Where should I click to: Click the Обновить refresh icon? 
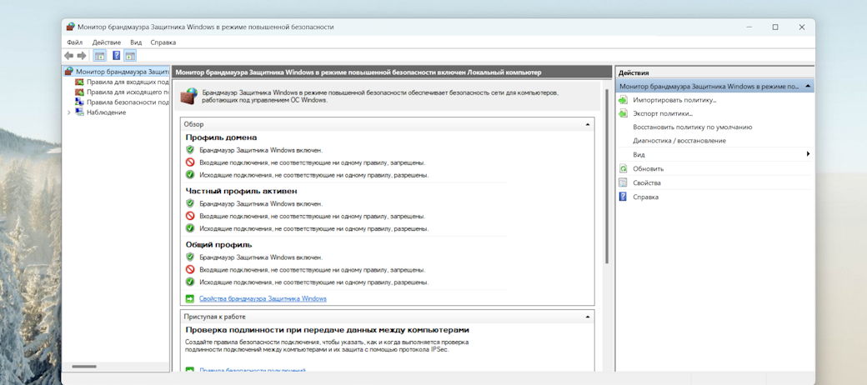pos(624,168)
